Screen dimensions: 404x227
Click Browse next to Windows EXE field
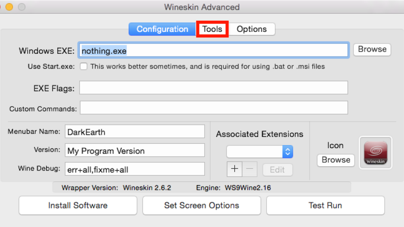click(372, 49)
